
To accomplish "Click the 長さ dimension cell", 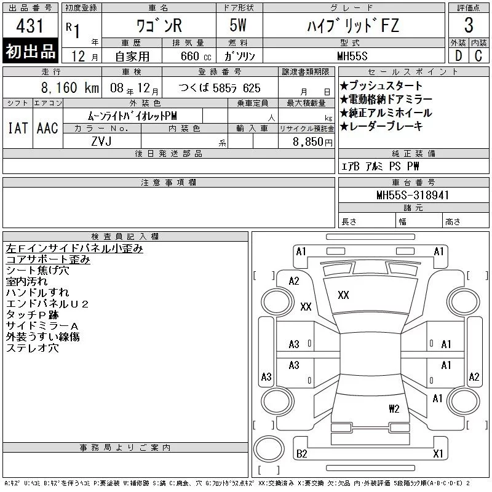I will click(367, 221).
